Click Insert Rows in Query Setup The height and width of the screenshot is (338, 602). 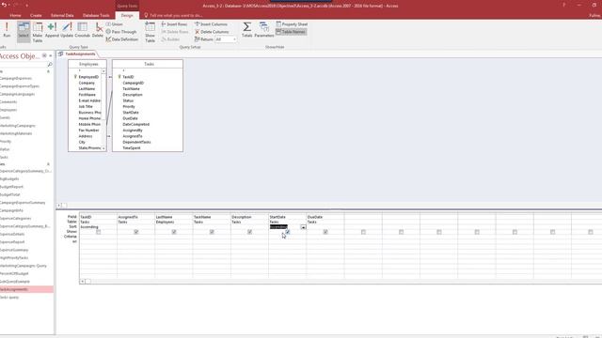click(174, 24)
